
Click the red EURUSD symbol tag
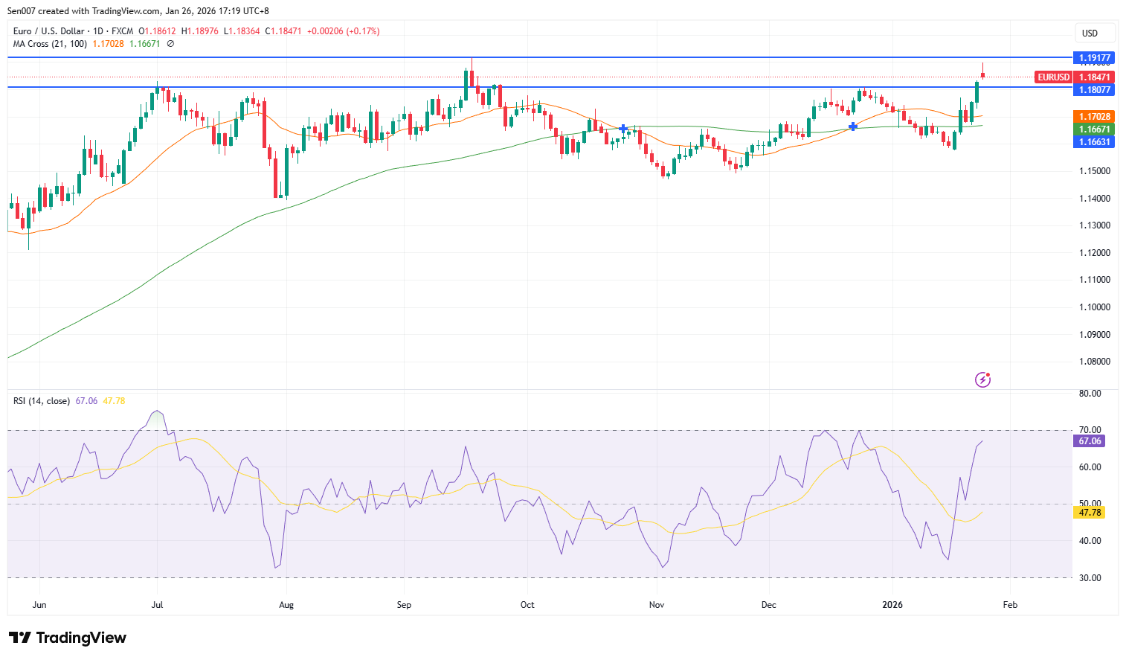1053,77
